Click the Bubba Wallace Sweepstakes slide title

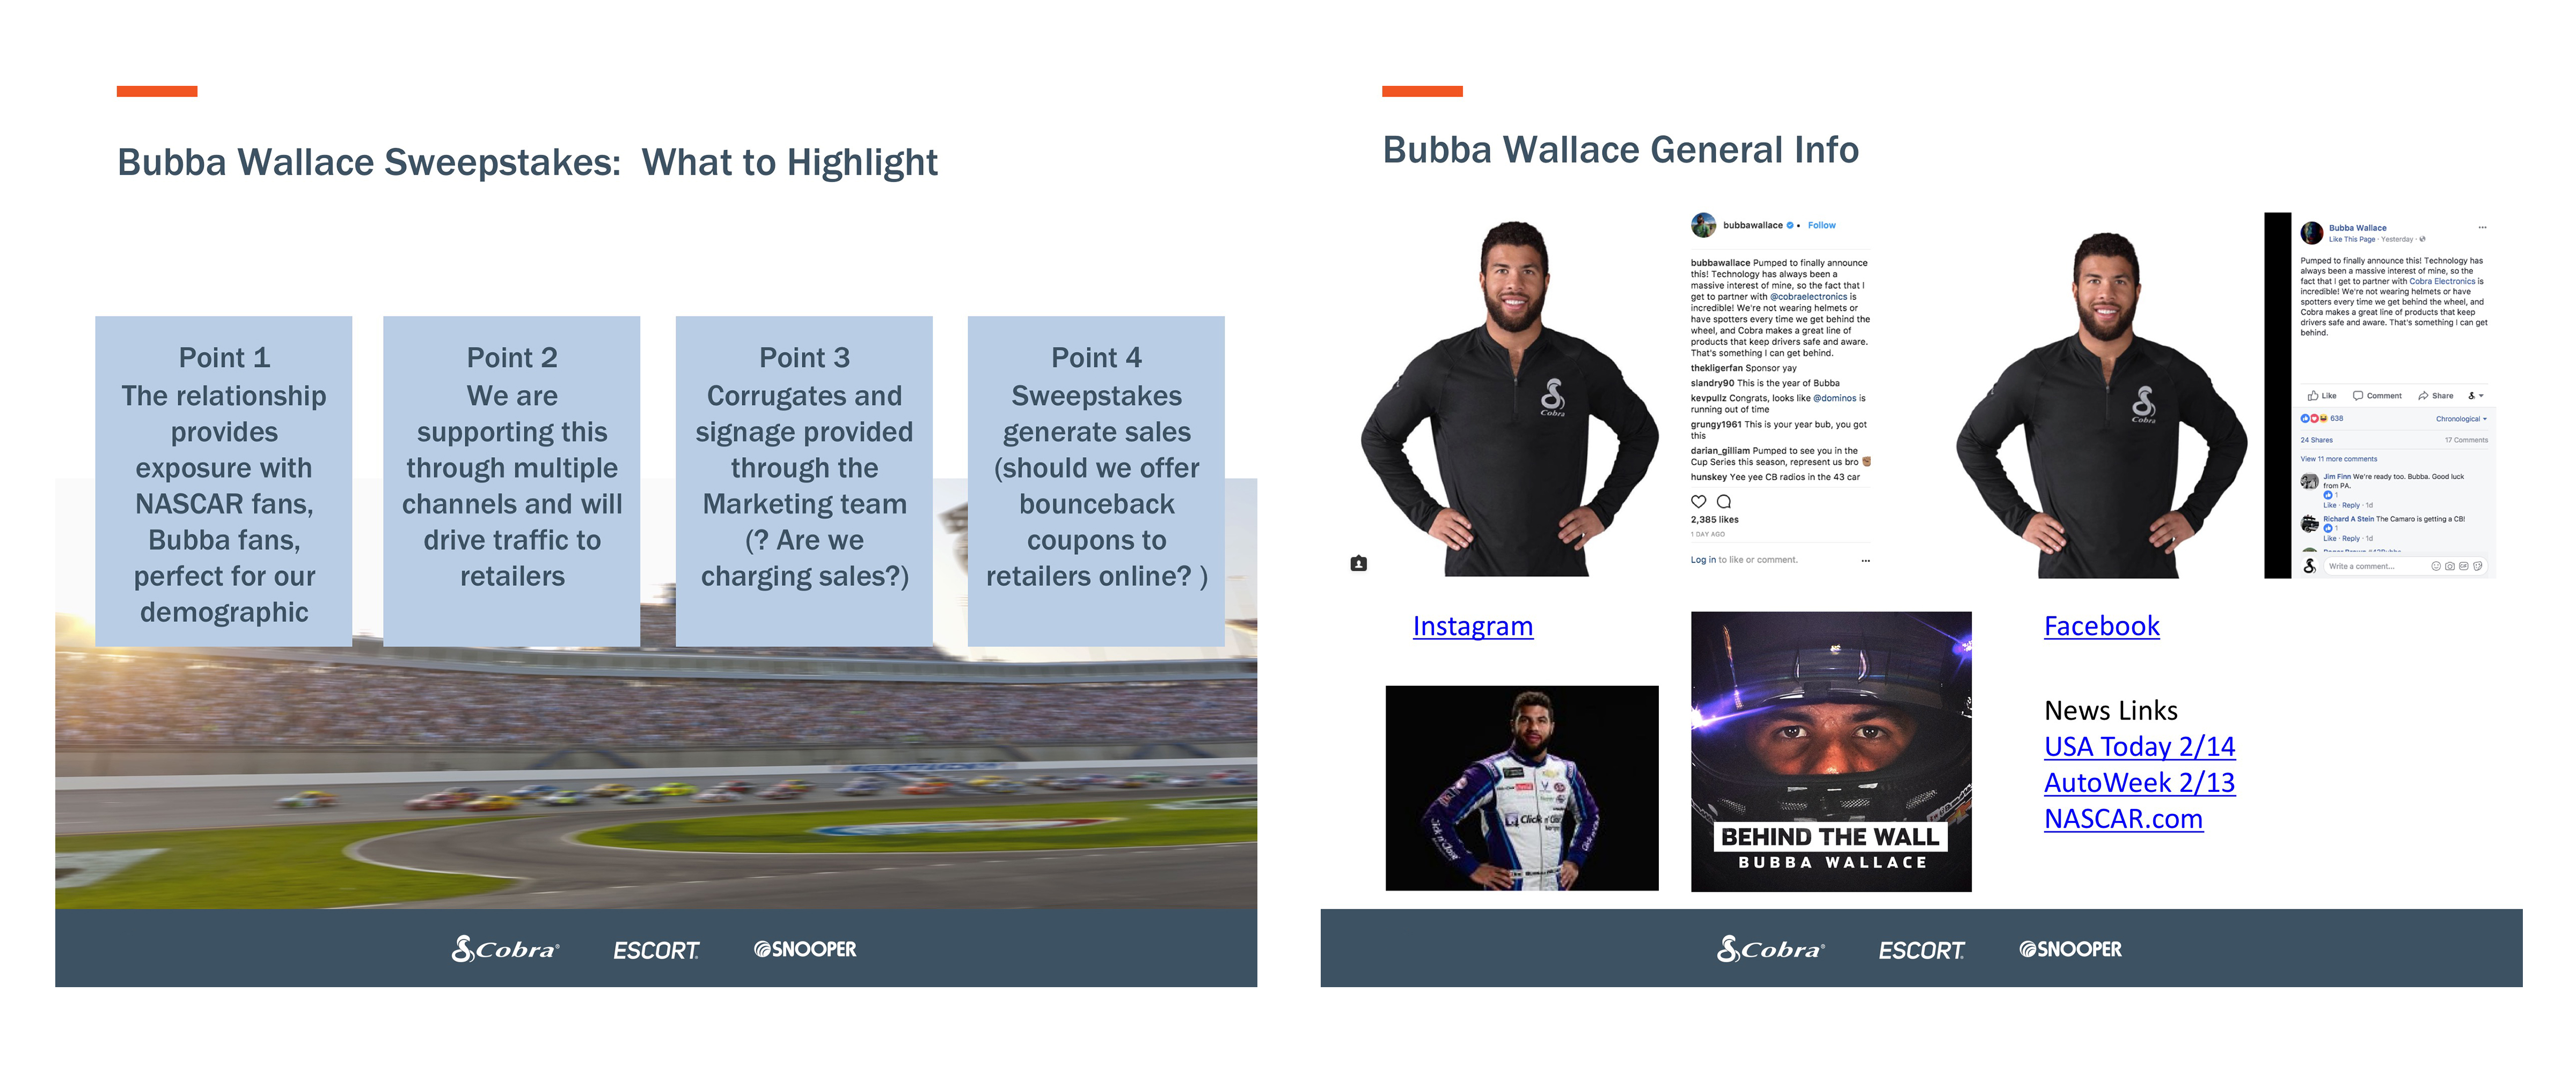tap(527, 162)
